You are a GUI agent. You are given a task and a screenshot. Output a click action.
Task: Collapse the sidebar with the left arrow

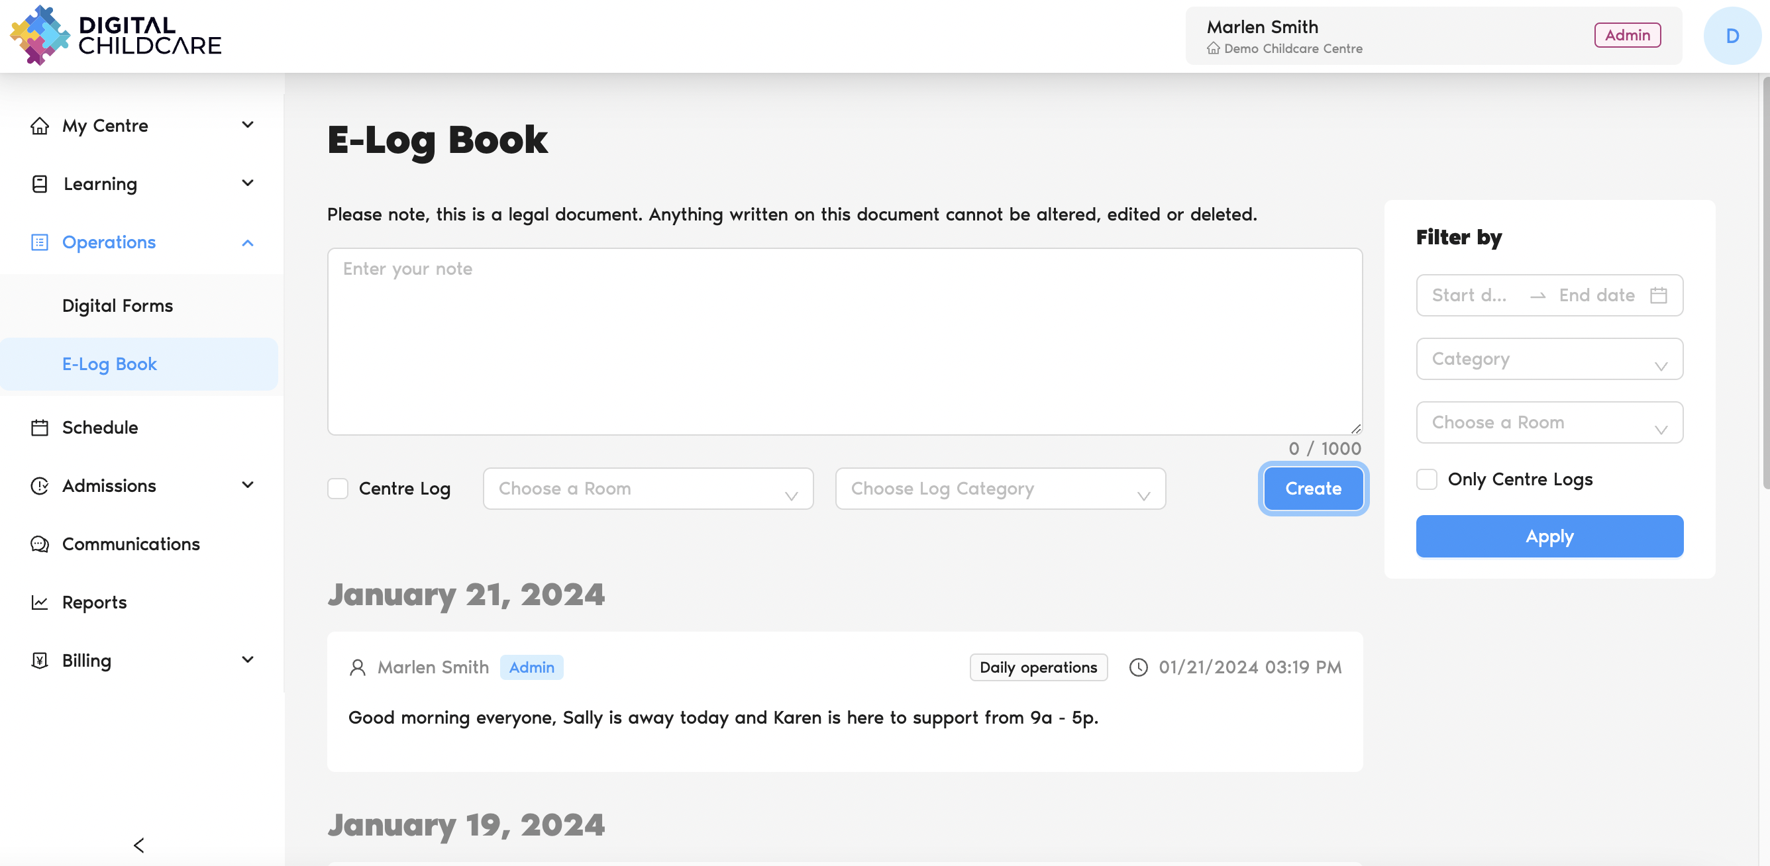[x=139, y=845]
